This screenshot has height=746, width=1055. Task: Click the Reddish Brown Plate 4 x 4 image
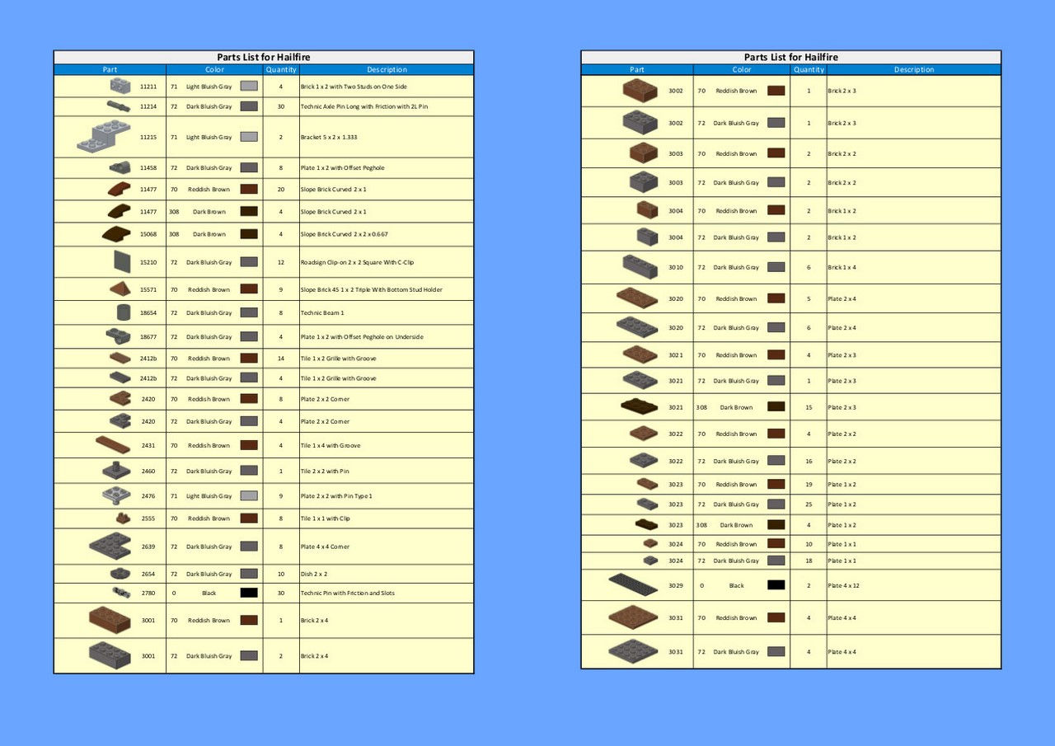(633, 617)
